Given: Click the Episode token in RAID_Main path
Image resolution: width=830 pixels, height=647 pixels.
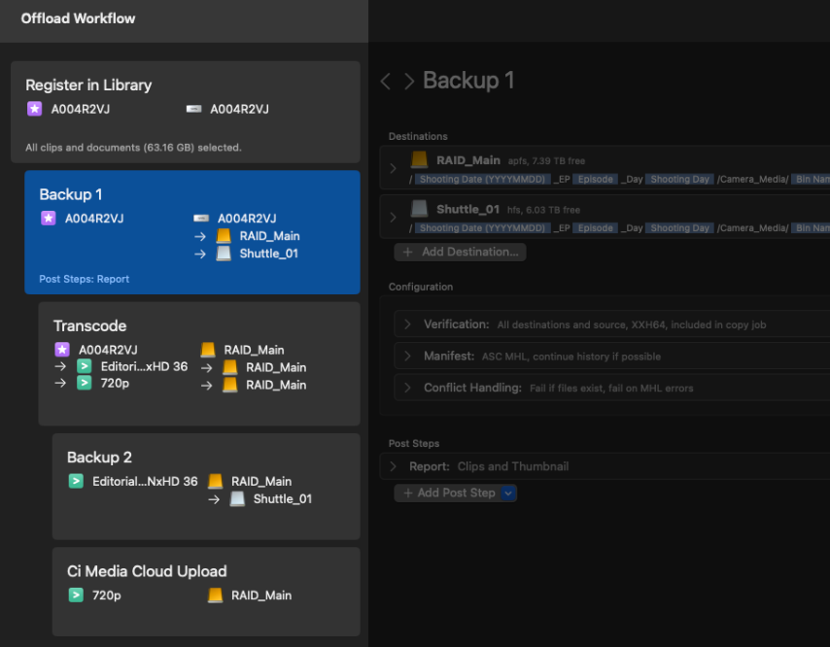Looking at the screenshot, I should pyautogui.click(x=595, y=180).
